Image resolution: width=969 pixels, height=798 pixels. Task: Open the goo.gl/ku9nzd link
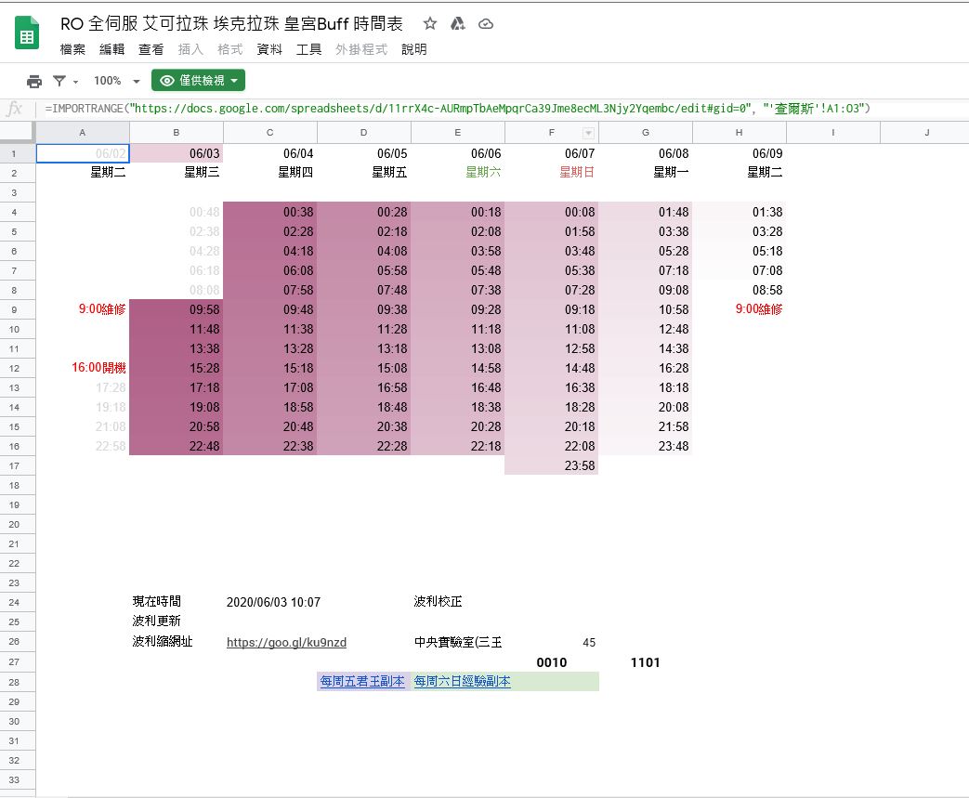pos(286,642)
